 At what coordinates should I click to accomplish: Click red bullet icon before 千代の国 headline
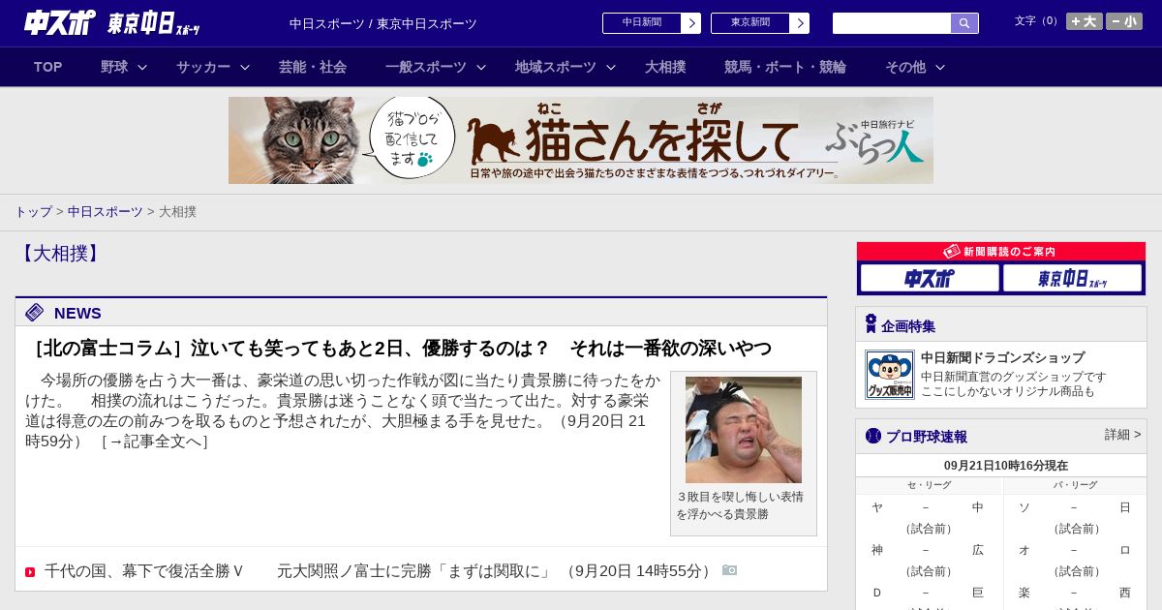30,572
